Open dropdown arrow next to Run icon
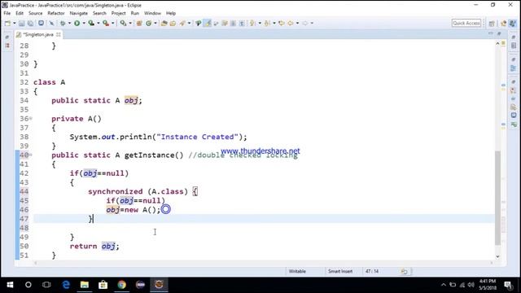Viewport: 521px width, 293px height. click(x=84, y=23)
